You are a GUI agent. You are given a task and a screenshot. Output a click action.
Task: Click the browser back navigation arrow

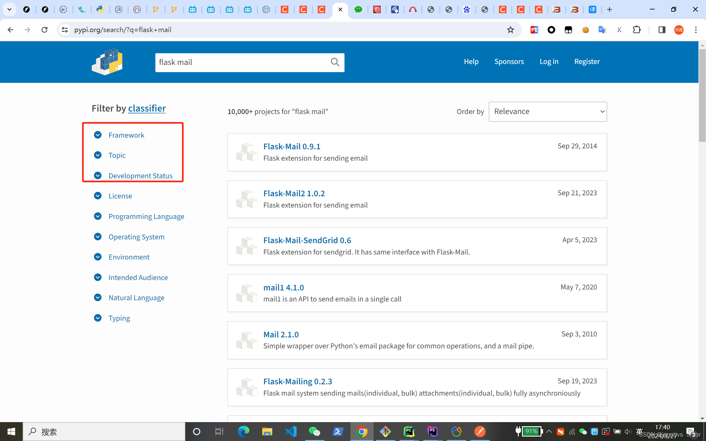[10, 30]
